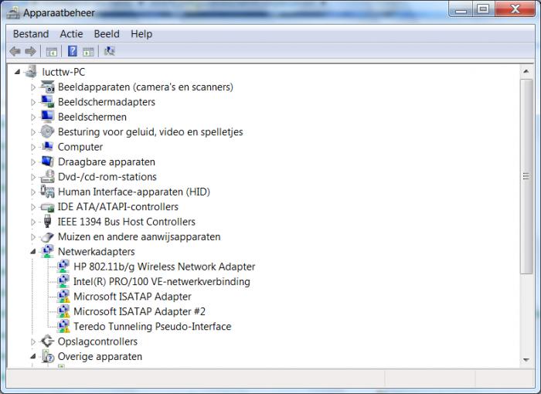
Task: Toggle the console tree pane toolbar icon
Action: pos(52,52)
